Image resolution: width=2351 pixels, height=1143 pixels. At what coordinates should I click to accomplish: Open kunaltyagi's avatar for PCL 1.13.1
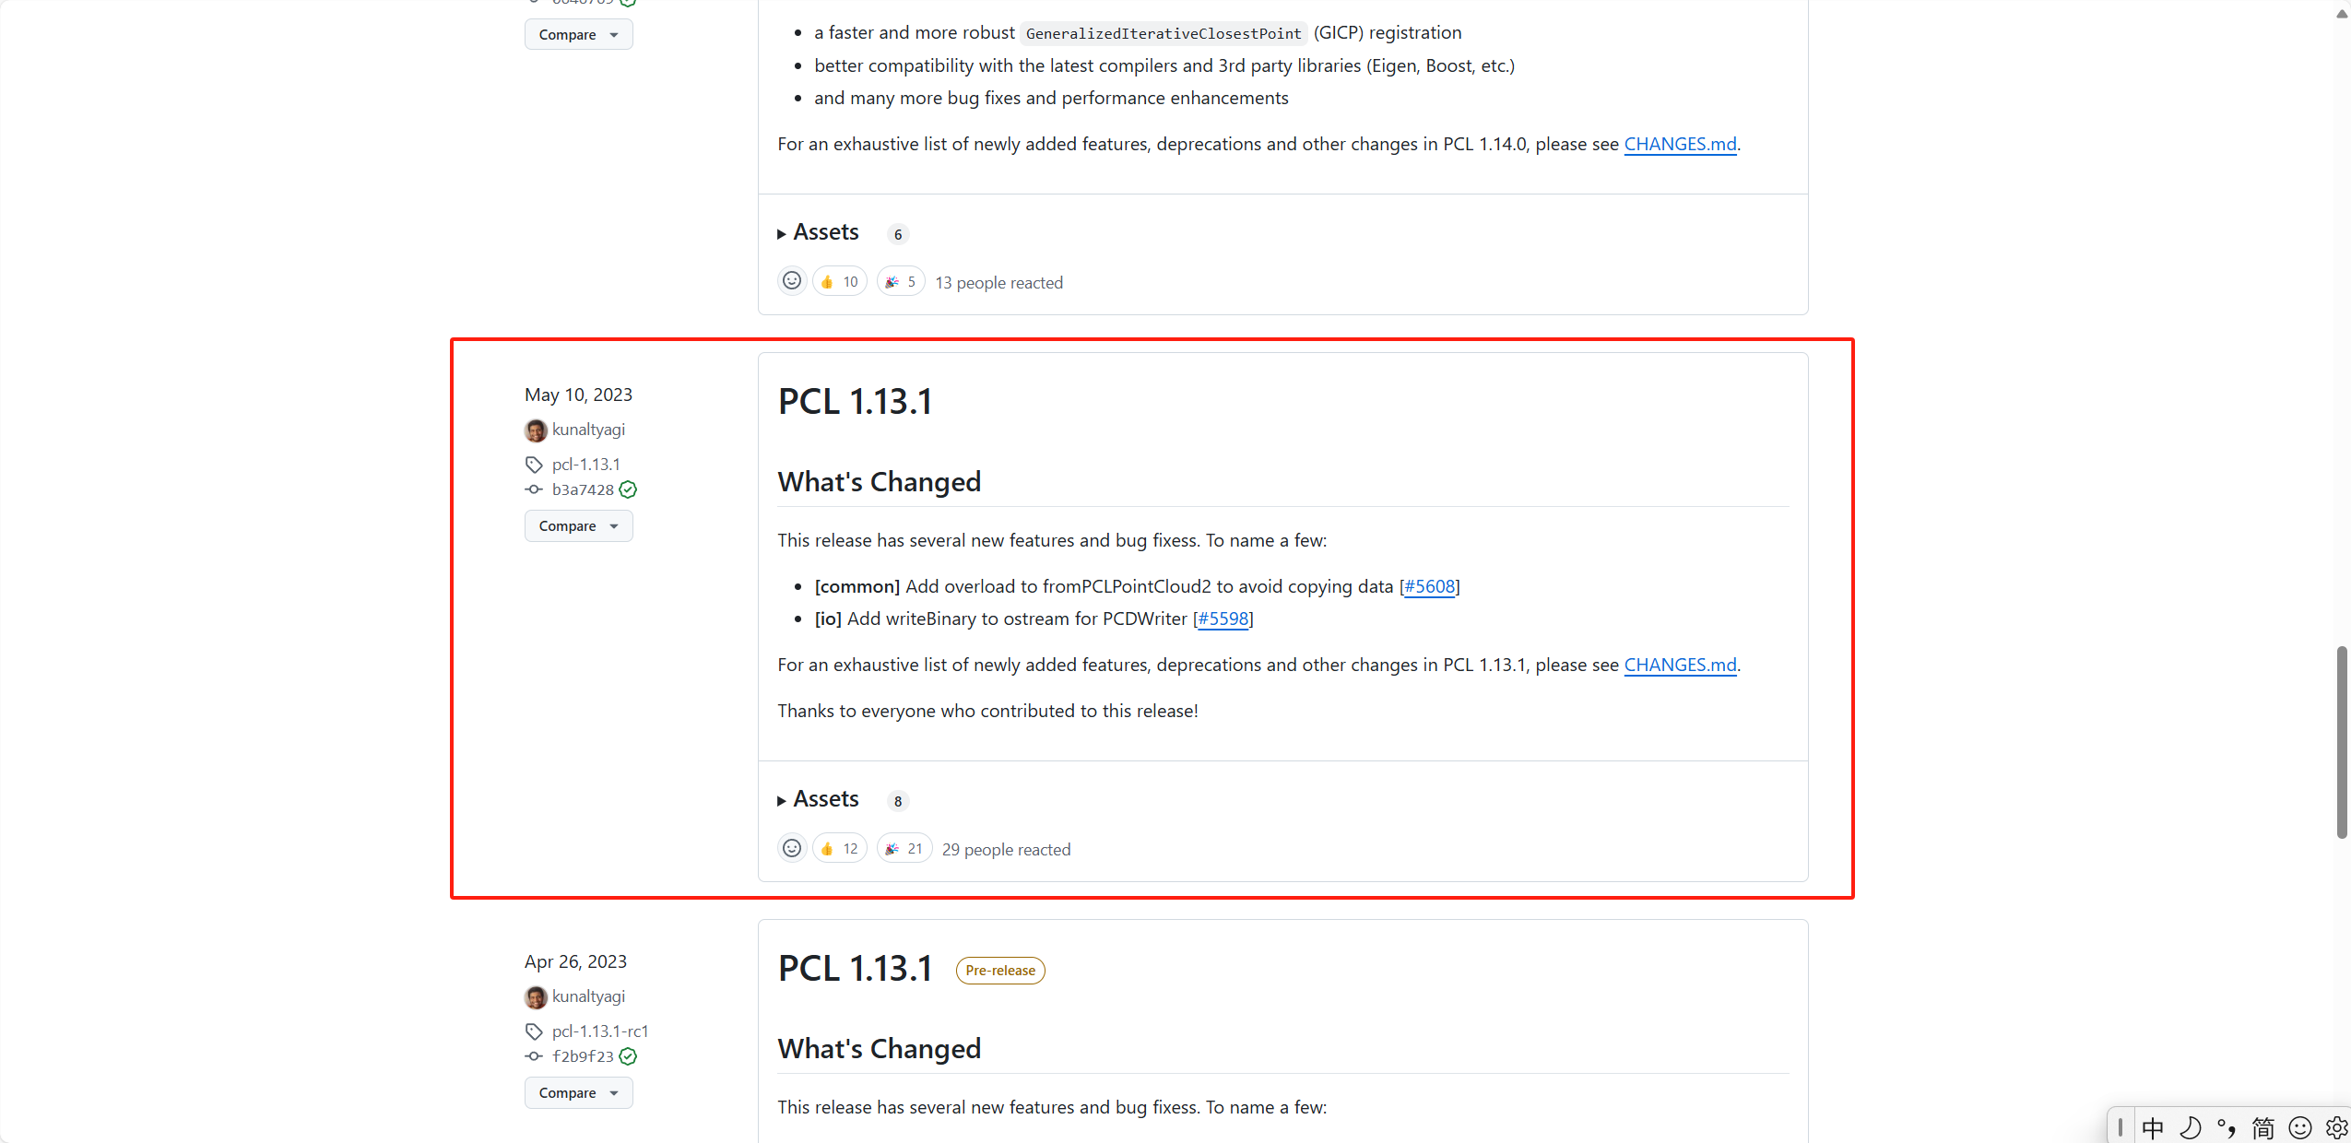pyautogui.click(x=535, y=430)
